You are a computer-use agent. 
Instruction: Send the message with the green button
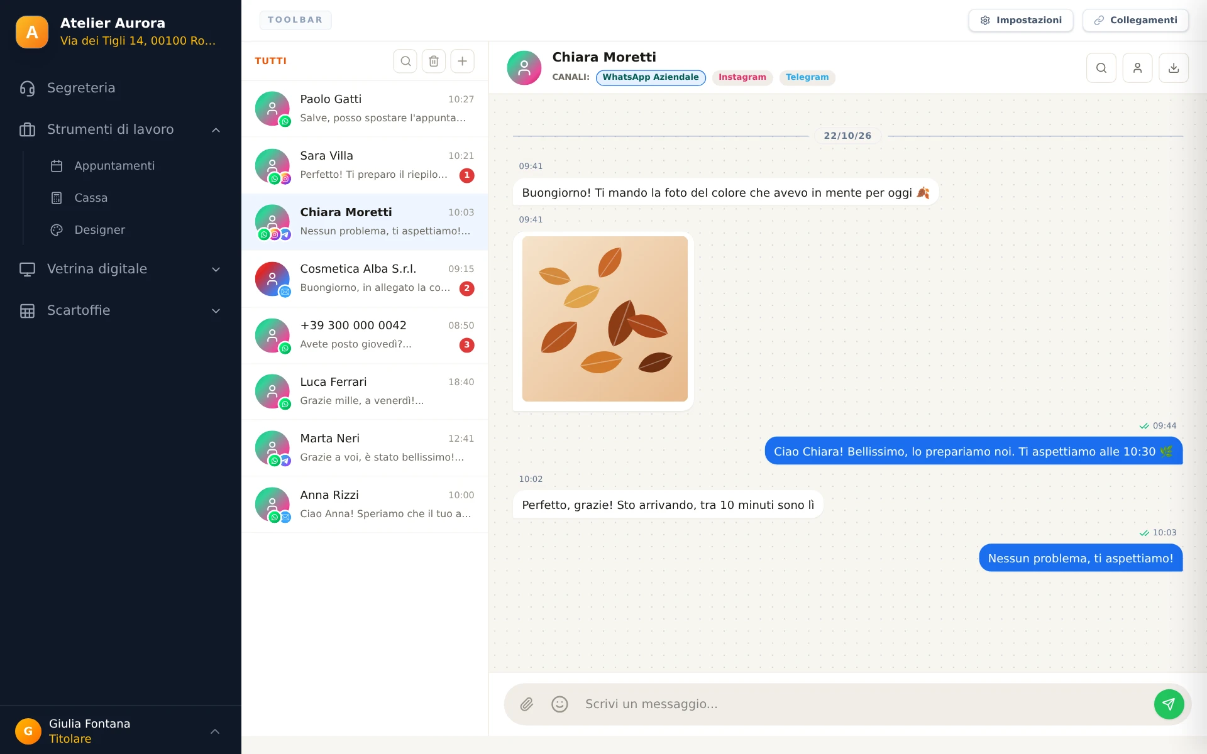[1169, 704]
